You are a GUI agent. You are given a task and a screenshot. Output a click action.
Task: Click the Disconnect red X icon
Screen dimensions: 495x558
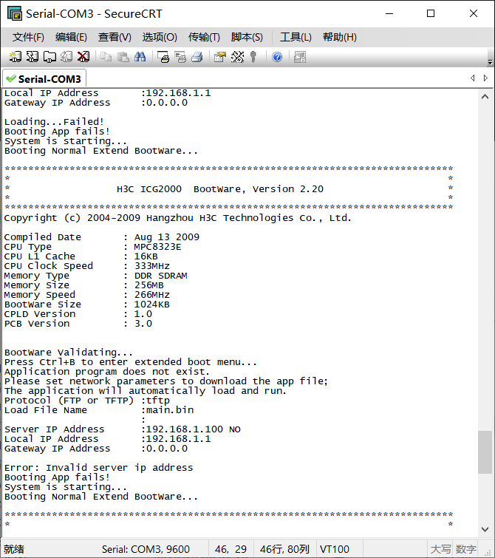pyautogui.click(x=83, y=57)
